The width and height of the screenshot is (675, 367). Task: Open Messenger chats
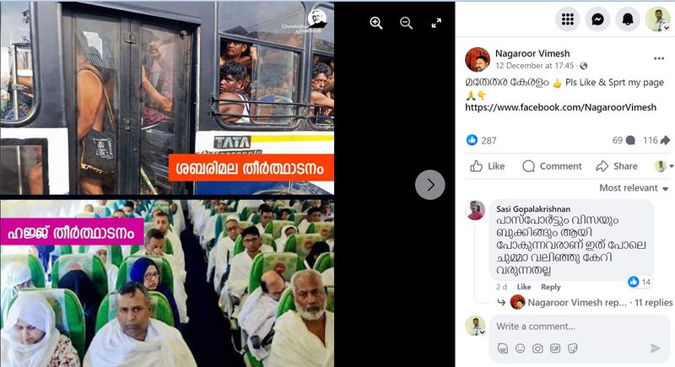597,19
